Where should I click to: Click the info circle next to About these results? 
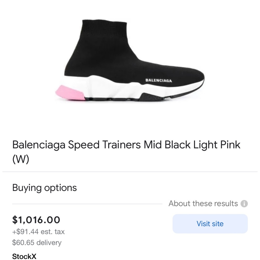(245, 204)
